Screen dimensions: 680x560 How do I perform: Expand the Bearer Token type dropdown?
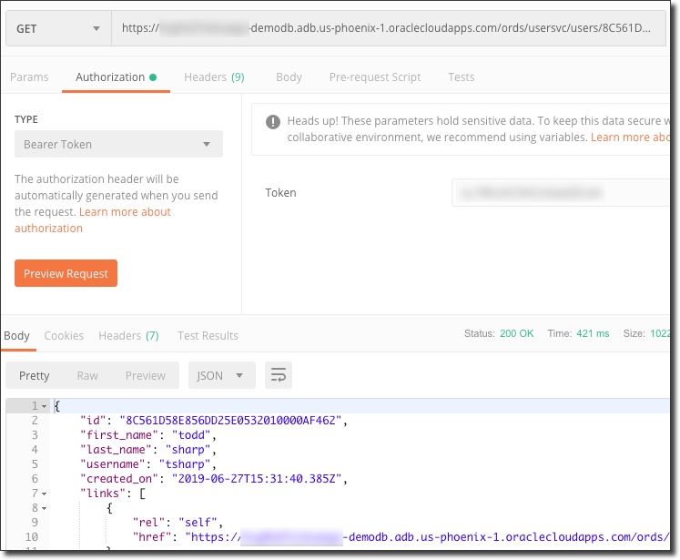point(118,144)
